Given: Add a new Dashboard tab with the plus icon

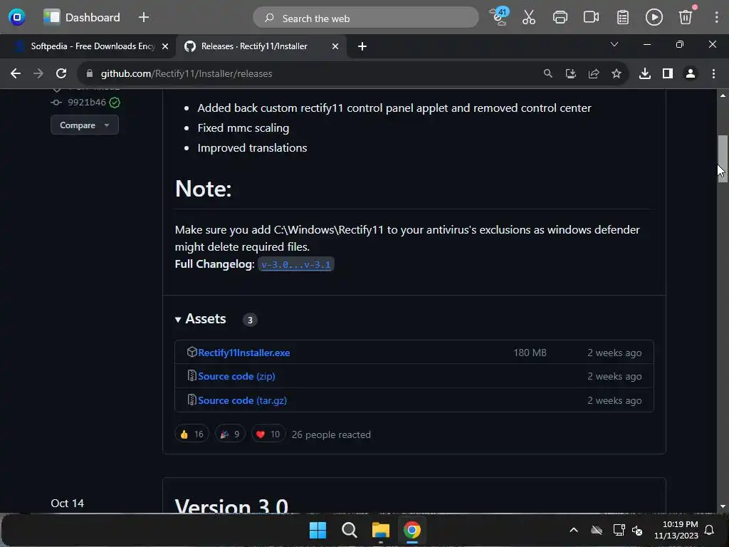Looking at the screenshot, I should 144,17.
